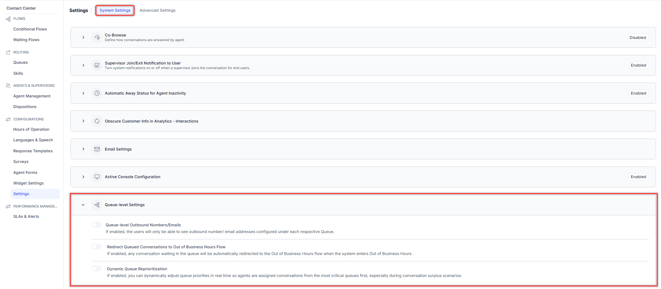This screenshot has height=289, width=661.
Task: Click the Active Console Configuration title
Action: tap(132, 177)
